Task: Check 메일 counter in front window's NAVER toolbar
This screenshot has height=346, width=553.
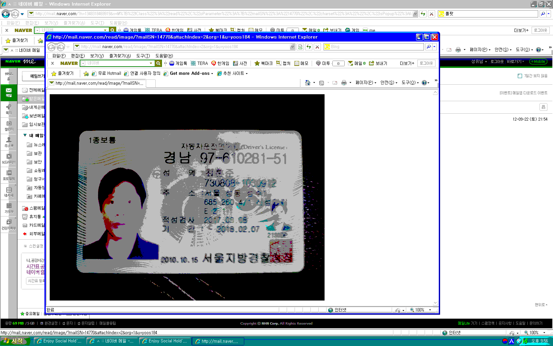Action: pos(357,63)
